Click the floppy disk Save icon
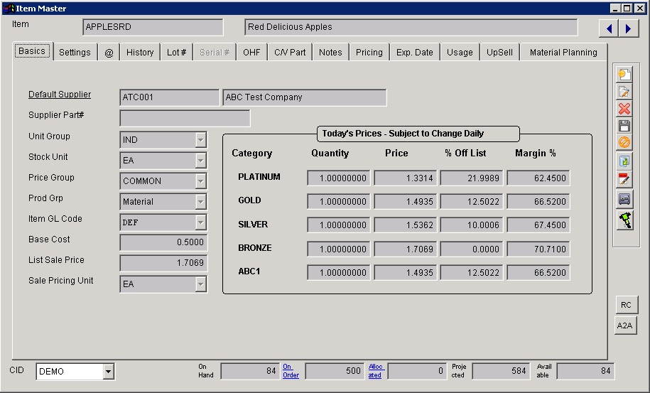650x393 pixels. (624, 126)
